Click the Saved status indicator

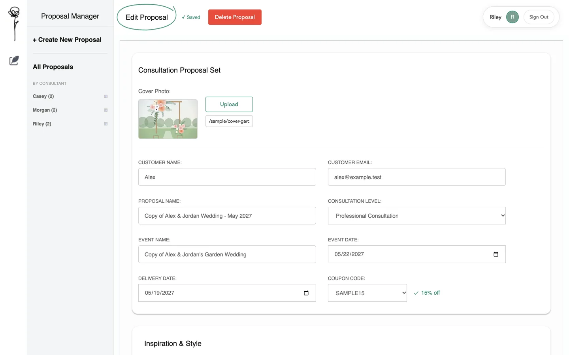(191, 17)
